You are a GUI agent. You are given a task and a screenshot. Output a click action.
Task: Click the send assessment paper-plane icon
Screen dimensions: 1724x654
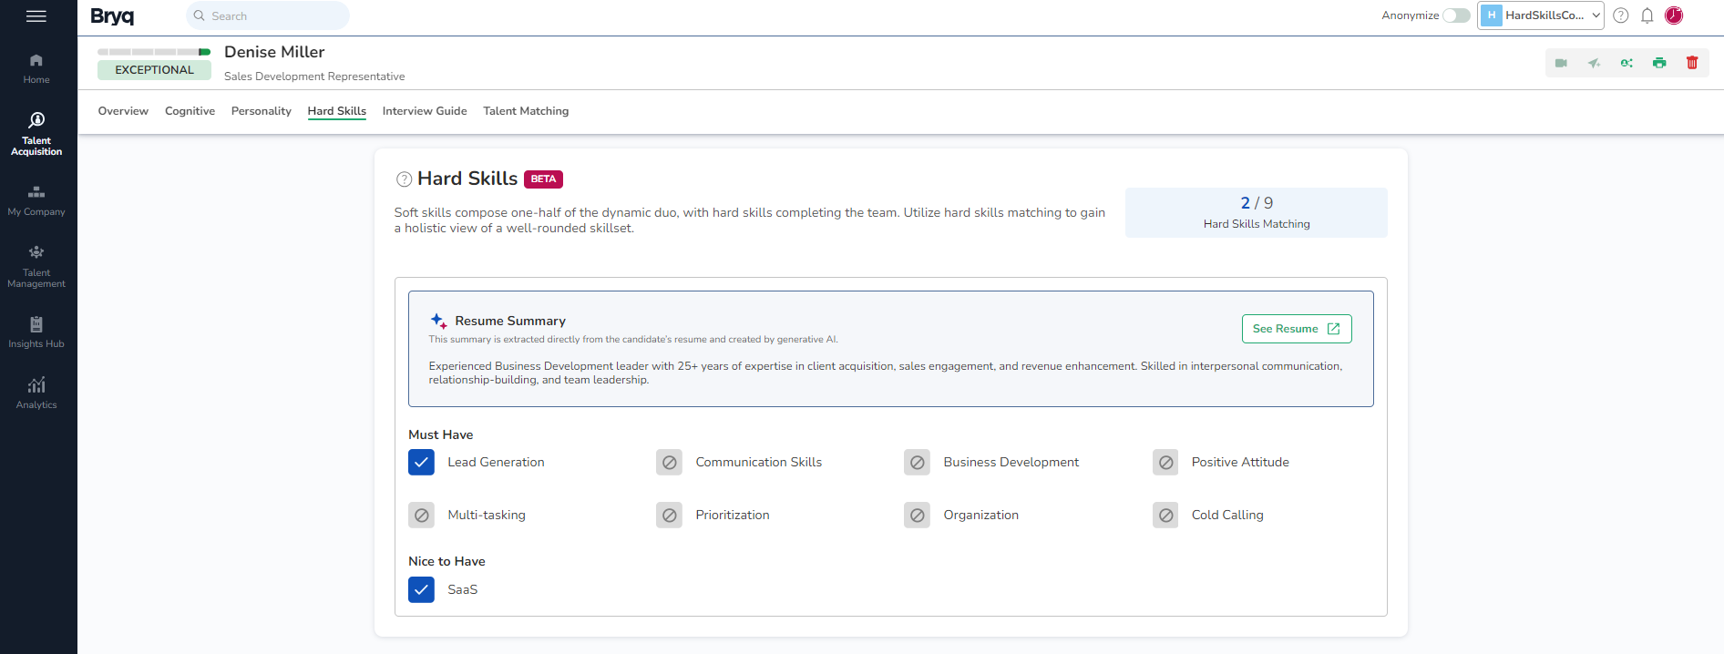1594,63
